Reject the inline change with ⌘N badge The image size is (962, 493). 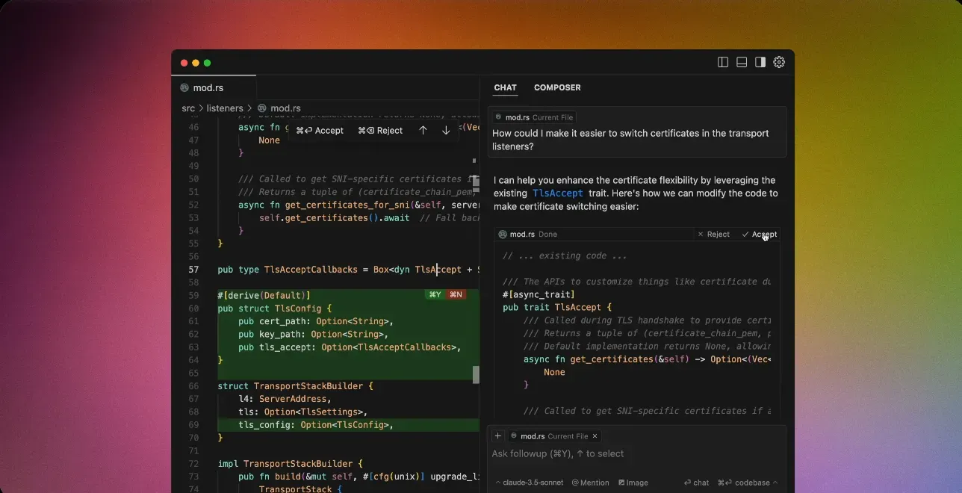[456, 295]
